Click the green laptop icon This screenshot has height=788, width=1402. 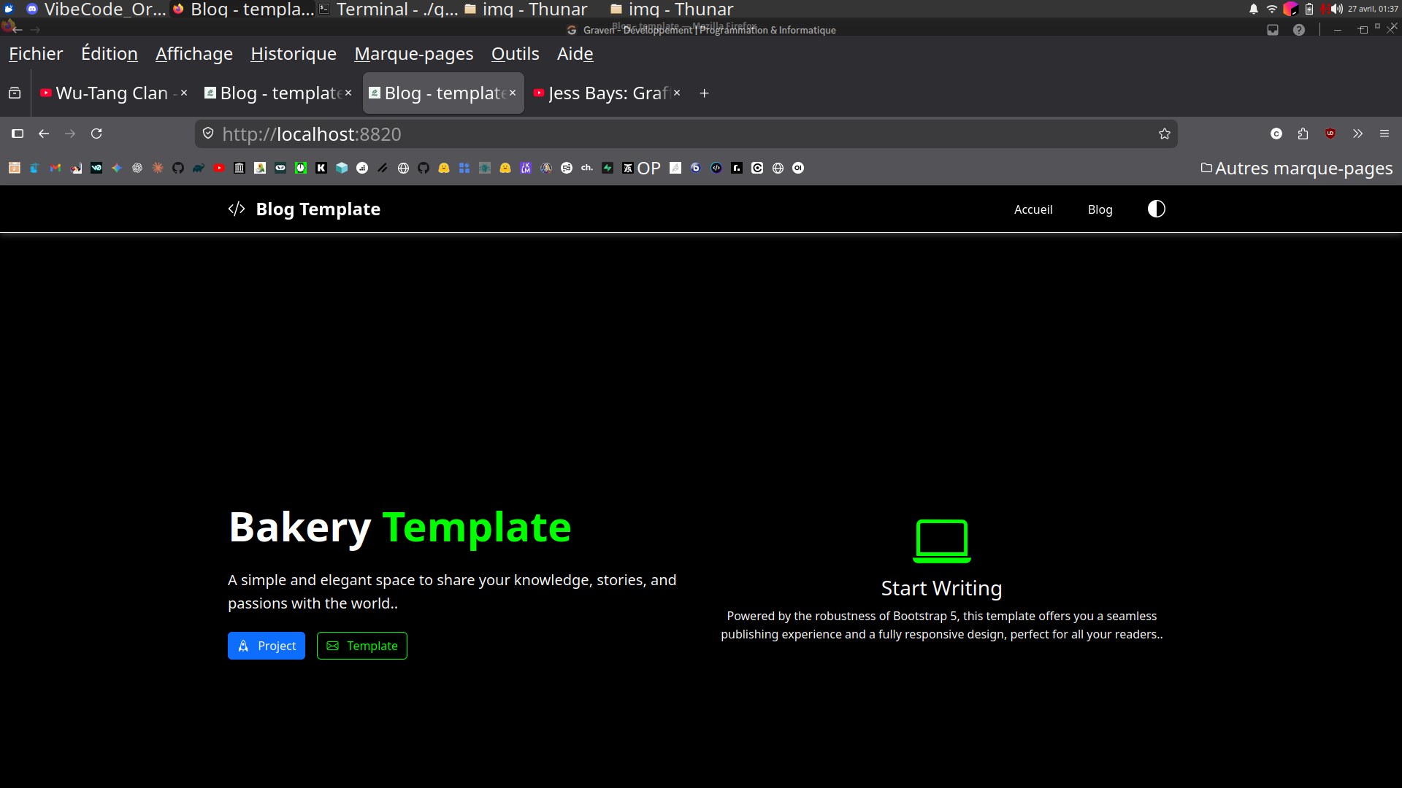[x=941, y=541]
